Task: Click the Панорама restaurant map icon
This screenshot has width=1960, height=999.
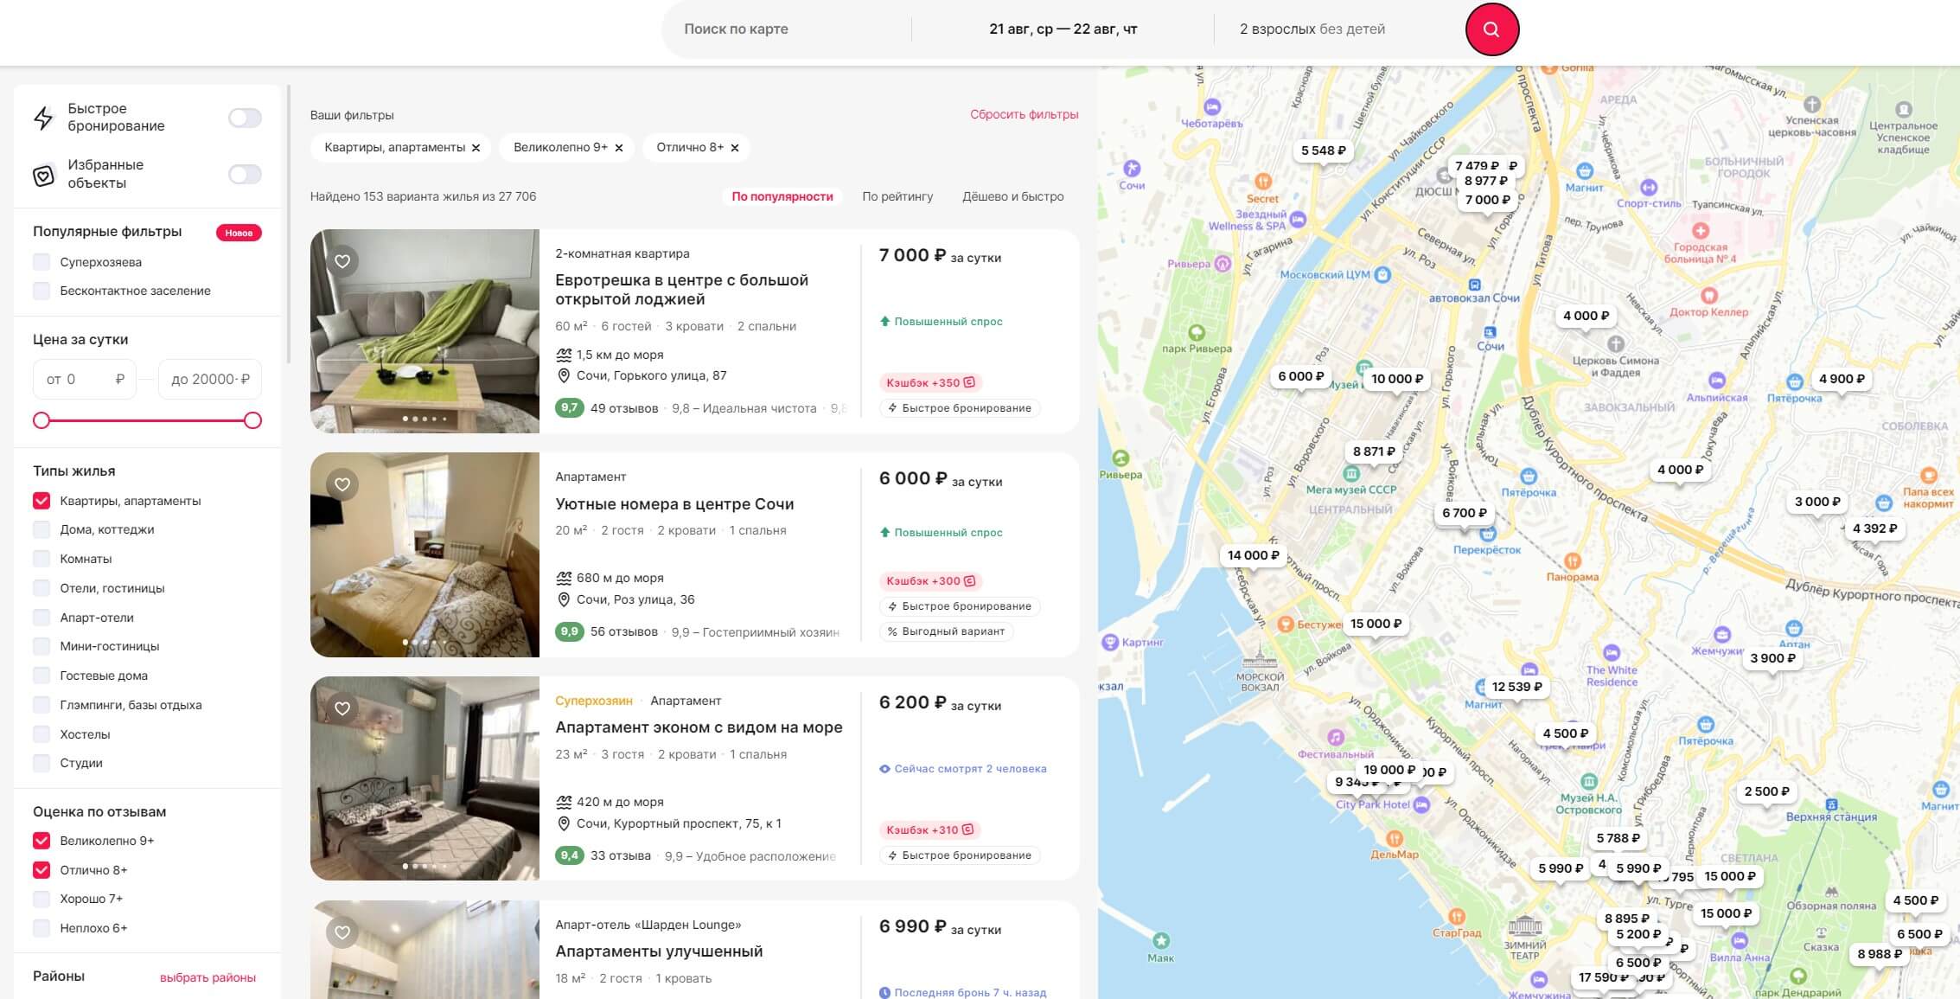Action: coord(1573,561)
